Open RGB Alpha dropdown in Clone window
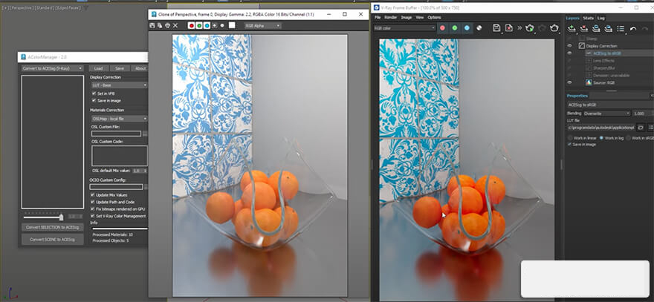This screenshot has width=654, height=302. click(263, 25)
